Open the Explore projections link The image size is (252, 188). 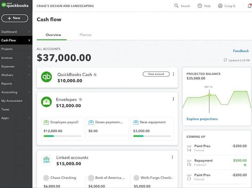202,119
